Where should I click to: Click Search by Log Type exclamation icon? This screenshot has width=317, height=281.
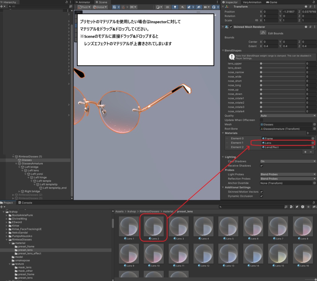[x=303, y=207]
